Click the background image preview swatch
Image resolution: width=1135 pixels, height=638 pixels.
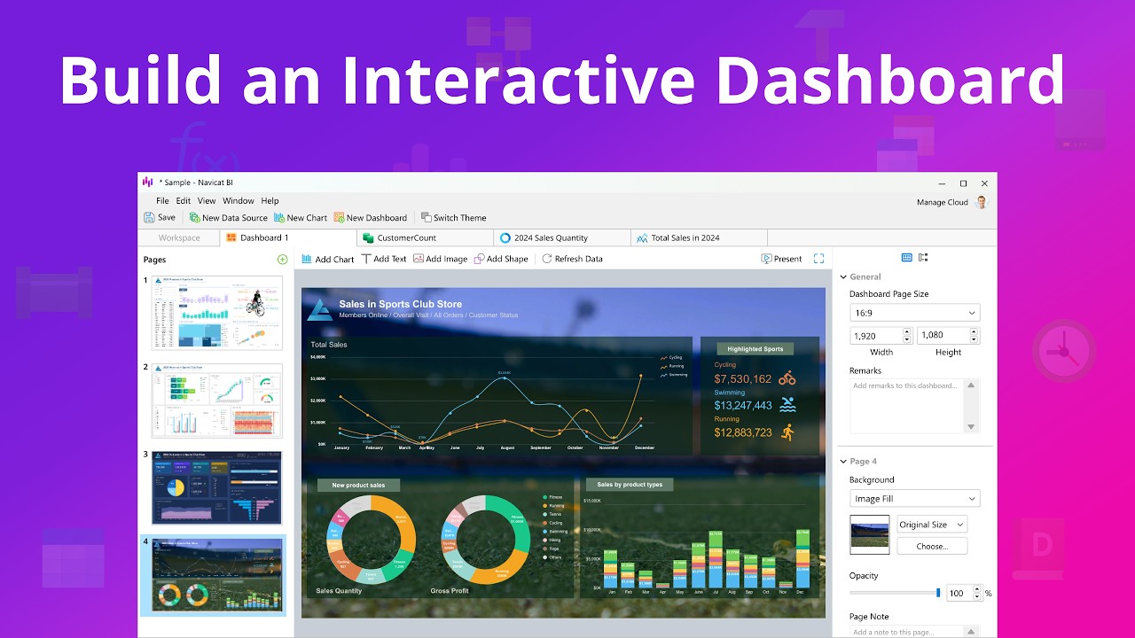(870, 535)
